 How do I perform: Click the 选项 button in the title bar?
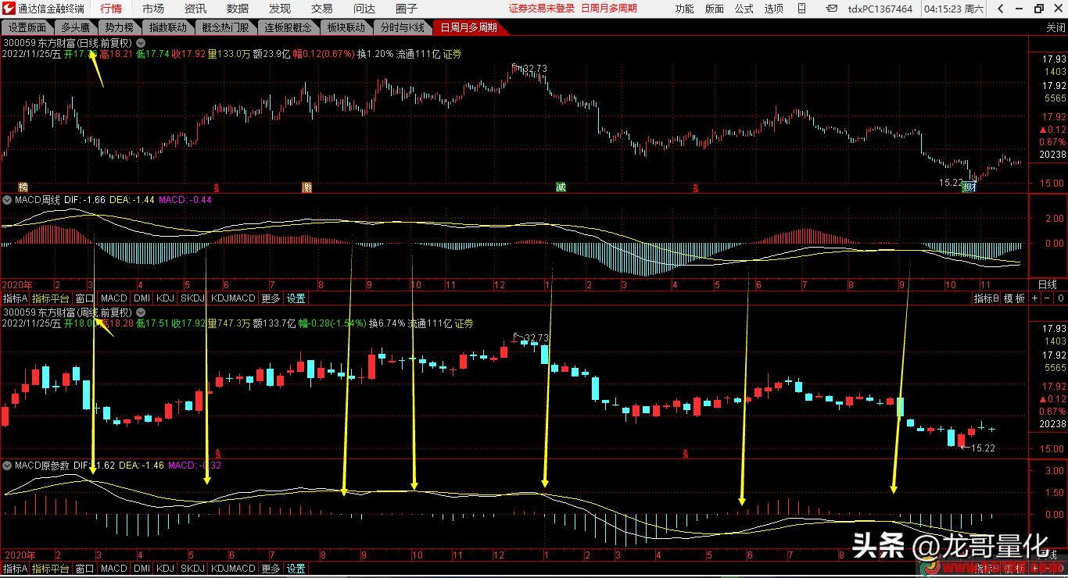(x=774, y=9)
